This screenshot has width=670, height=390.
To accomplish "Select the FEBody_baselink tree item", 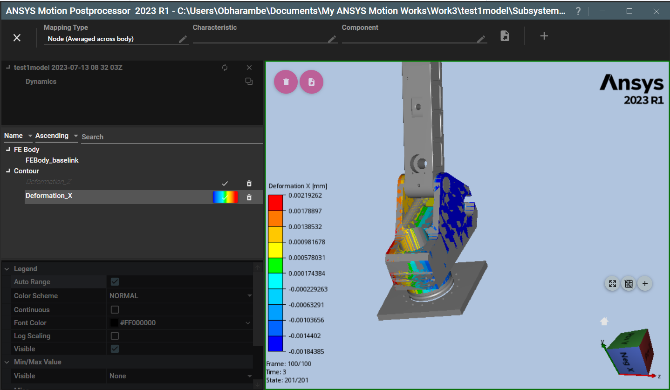I will pyautogui.click(x=52, y=160).
